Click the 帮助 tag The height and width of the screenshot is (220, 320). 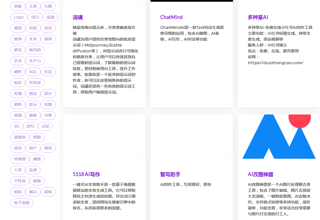click(x=37, y=137)
